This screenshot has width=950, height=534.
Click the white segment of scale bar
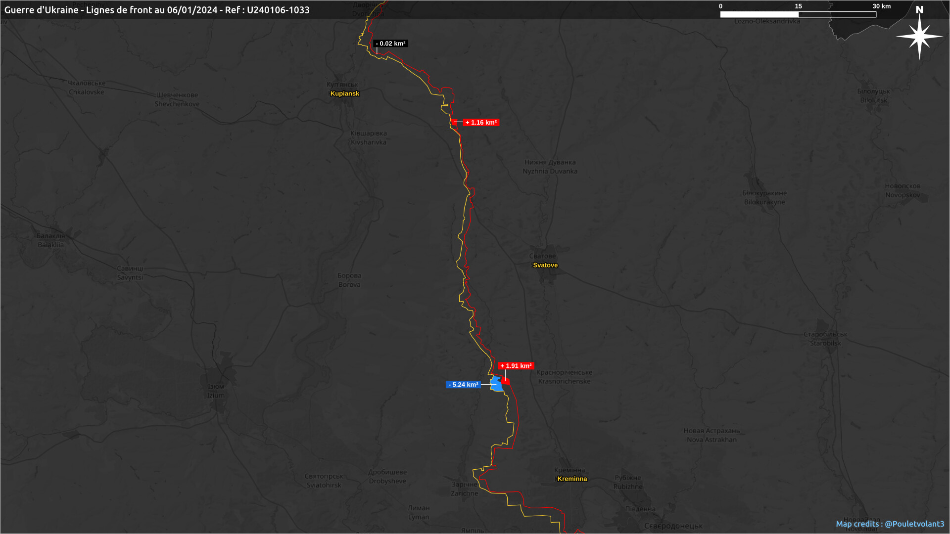point(759,14)
